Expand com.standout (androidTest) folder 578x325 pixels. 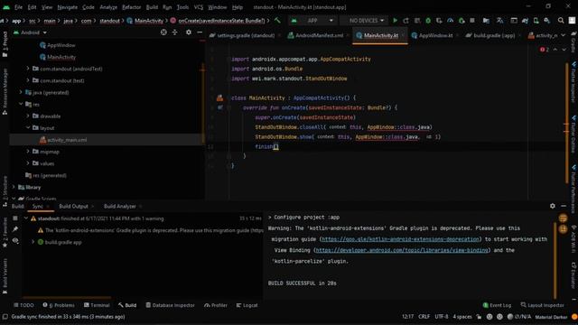coord(28,69)
